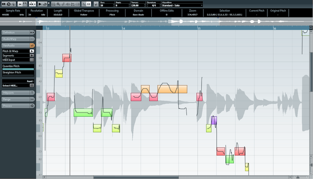The height and width of the screenshot is (179, 313).
Task: Click the overview waveform thumbnail
Action: click(x=156, y=21)
